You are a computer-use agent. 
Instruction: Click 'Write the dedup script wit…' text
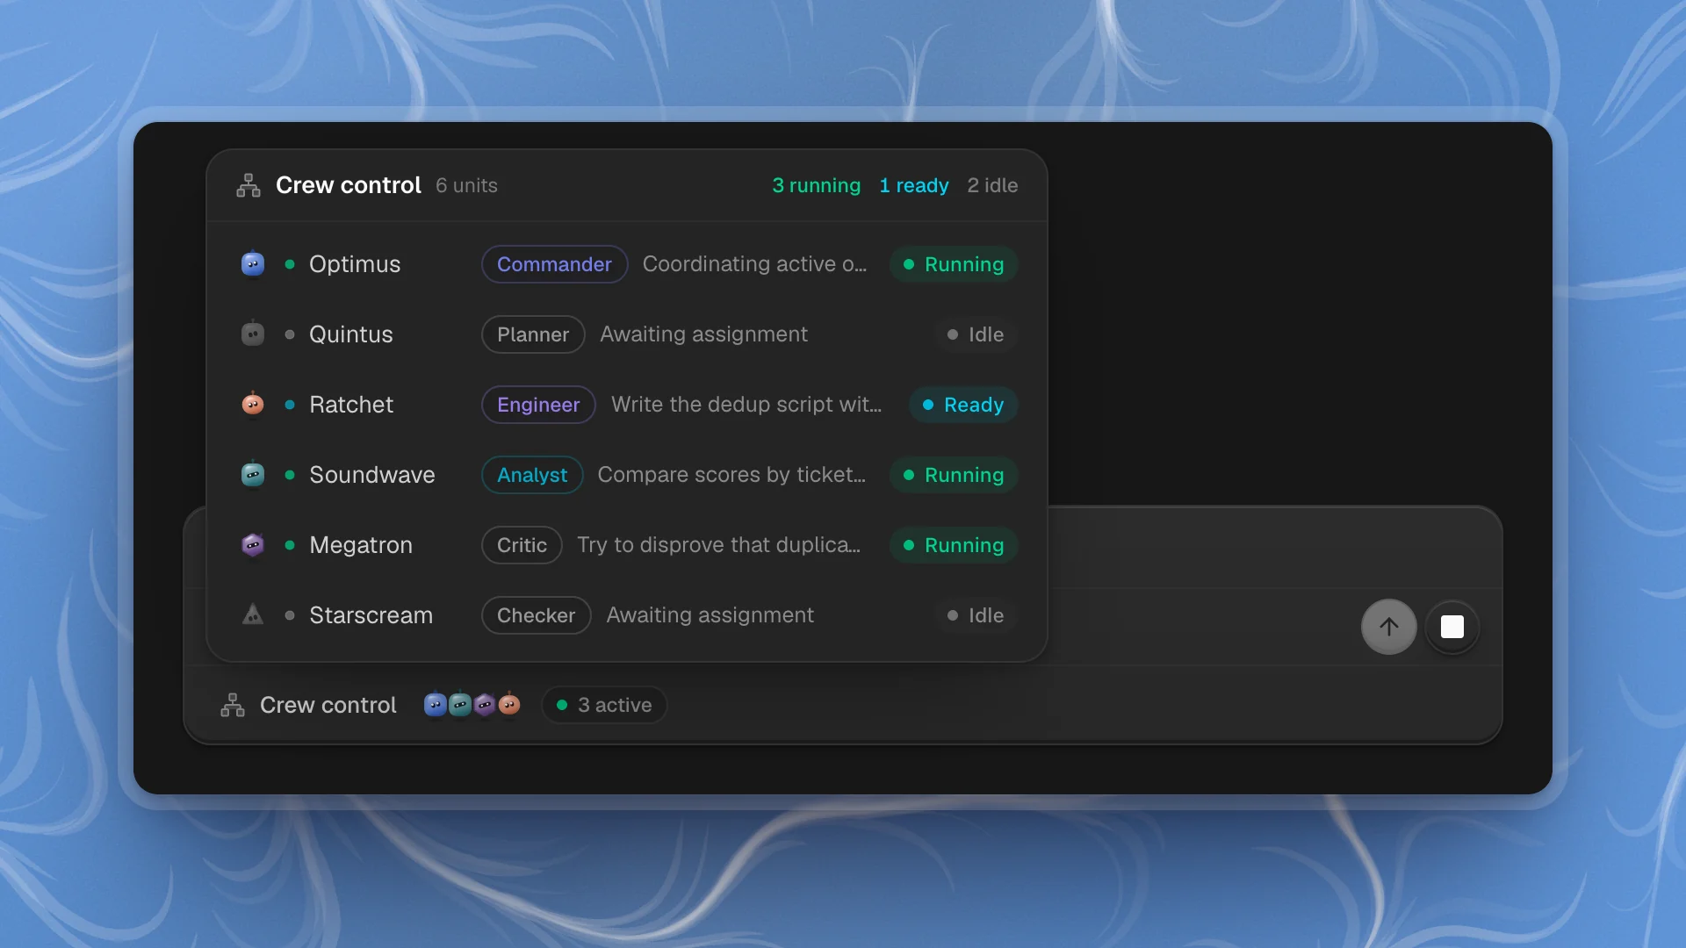[746, 405]
